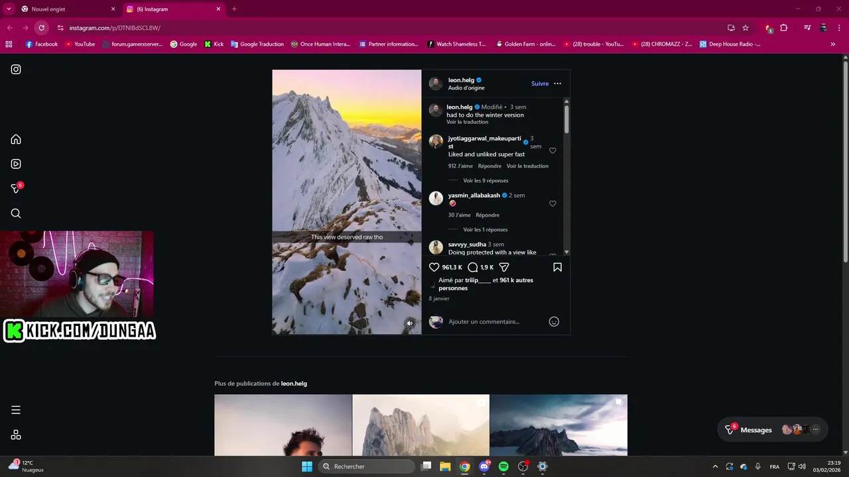Open Deep House Radio bookmark
The image size is (849, 477).
(730, 44)
